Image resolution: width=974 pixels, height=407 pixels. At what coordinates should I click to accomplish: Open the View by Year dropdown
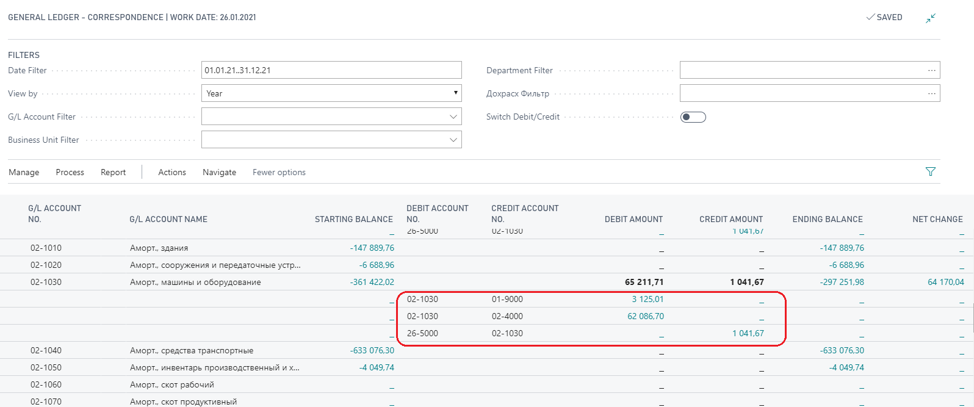coord(331,93)
